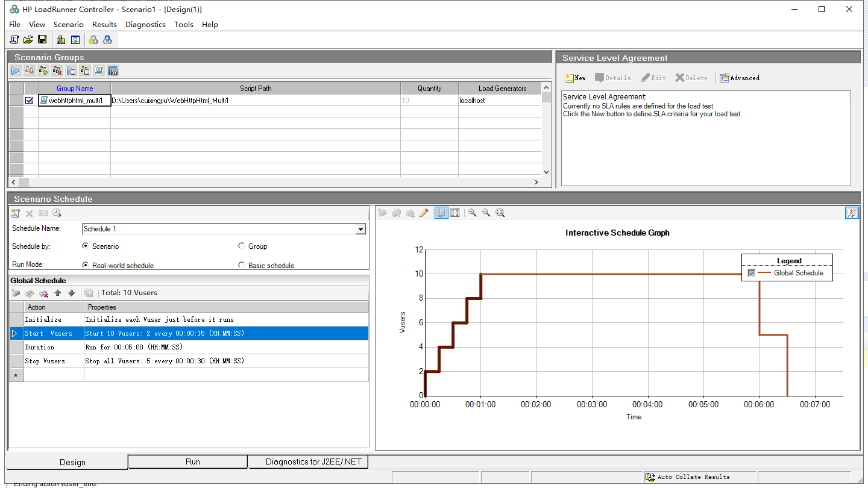Toggle Global Schedule legend checkbox
Viewport: 868px width, 488px height.
click(751, 273)
